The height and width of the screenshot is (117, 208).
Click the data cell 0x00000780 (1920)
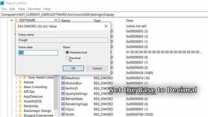140,114
